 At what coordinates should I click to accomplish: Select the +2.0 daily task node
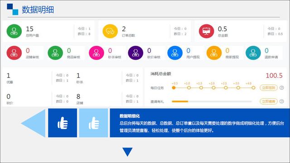tap(213, 88)
